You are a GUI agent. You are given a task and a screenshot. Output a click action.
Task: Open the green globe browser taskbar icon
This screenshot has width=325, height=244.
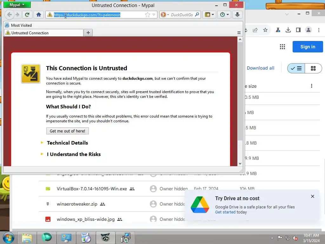pos(46,238)
